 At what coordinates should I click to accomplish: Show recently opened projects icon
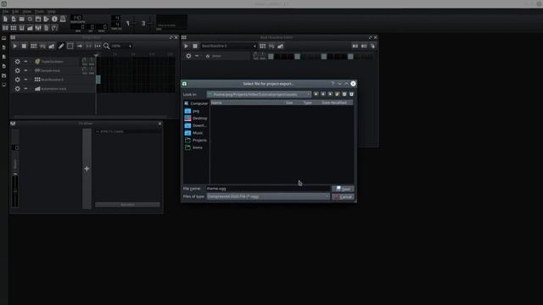[31, 19]
